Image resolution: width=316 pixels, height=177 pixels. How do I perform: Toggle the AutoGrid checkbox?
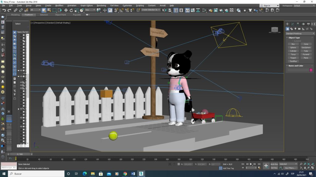(293, 41)
